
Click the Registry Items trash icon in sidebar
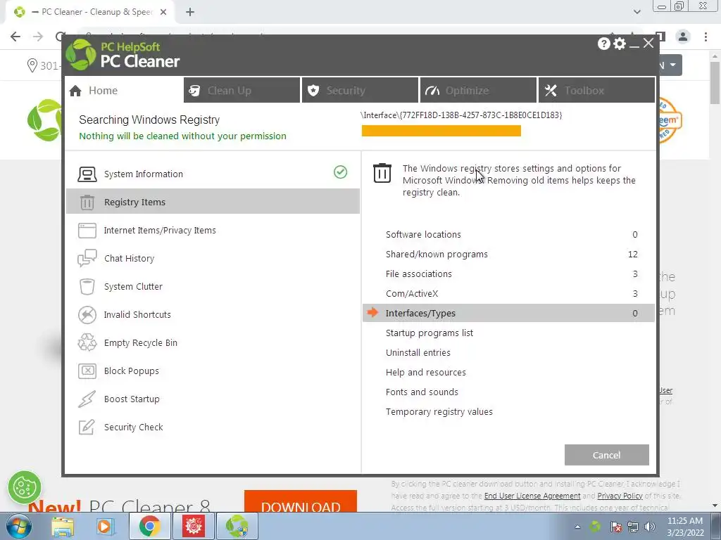click(87, 202)
